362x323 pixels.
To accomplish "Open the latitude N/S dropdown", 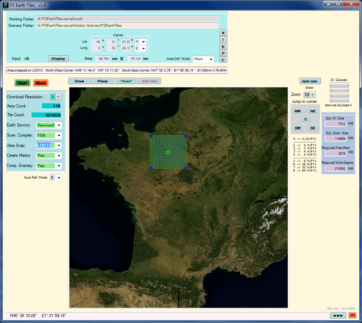I will [143, 42].
